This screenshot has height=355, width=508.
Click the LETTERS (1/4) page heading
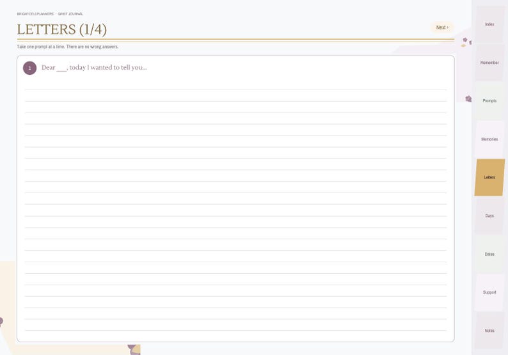tap(62, 29)
